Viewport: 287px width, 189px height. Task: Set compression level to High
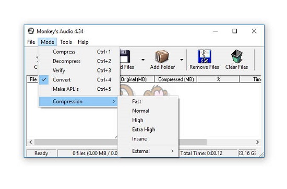pyautogui.click(x=148, y=120)
